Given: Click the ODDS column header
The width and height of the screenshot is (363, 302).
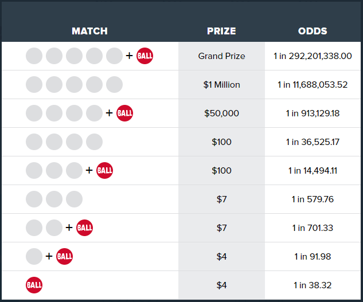Looking at the screenshot, I should (313, 31).
